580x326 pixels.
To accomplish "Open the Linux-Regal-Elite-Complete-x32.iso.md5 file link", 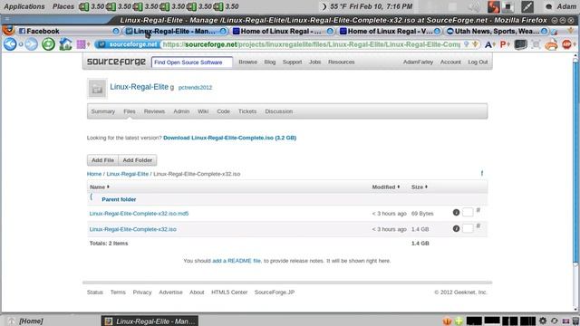I will pos(139,214).
